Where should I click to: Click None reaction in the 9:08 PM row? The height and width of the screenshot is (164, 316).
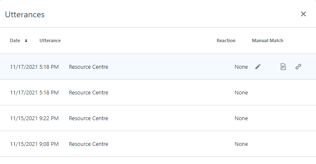(241, 144)
